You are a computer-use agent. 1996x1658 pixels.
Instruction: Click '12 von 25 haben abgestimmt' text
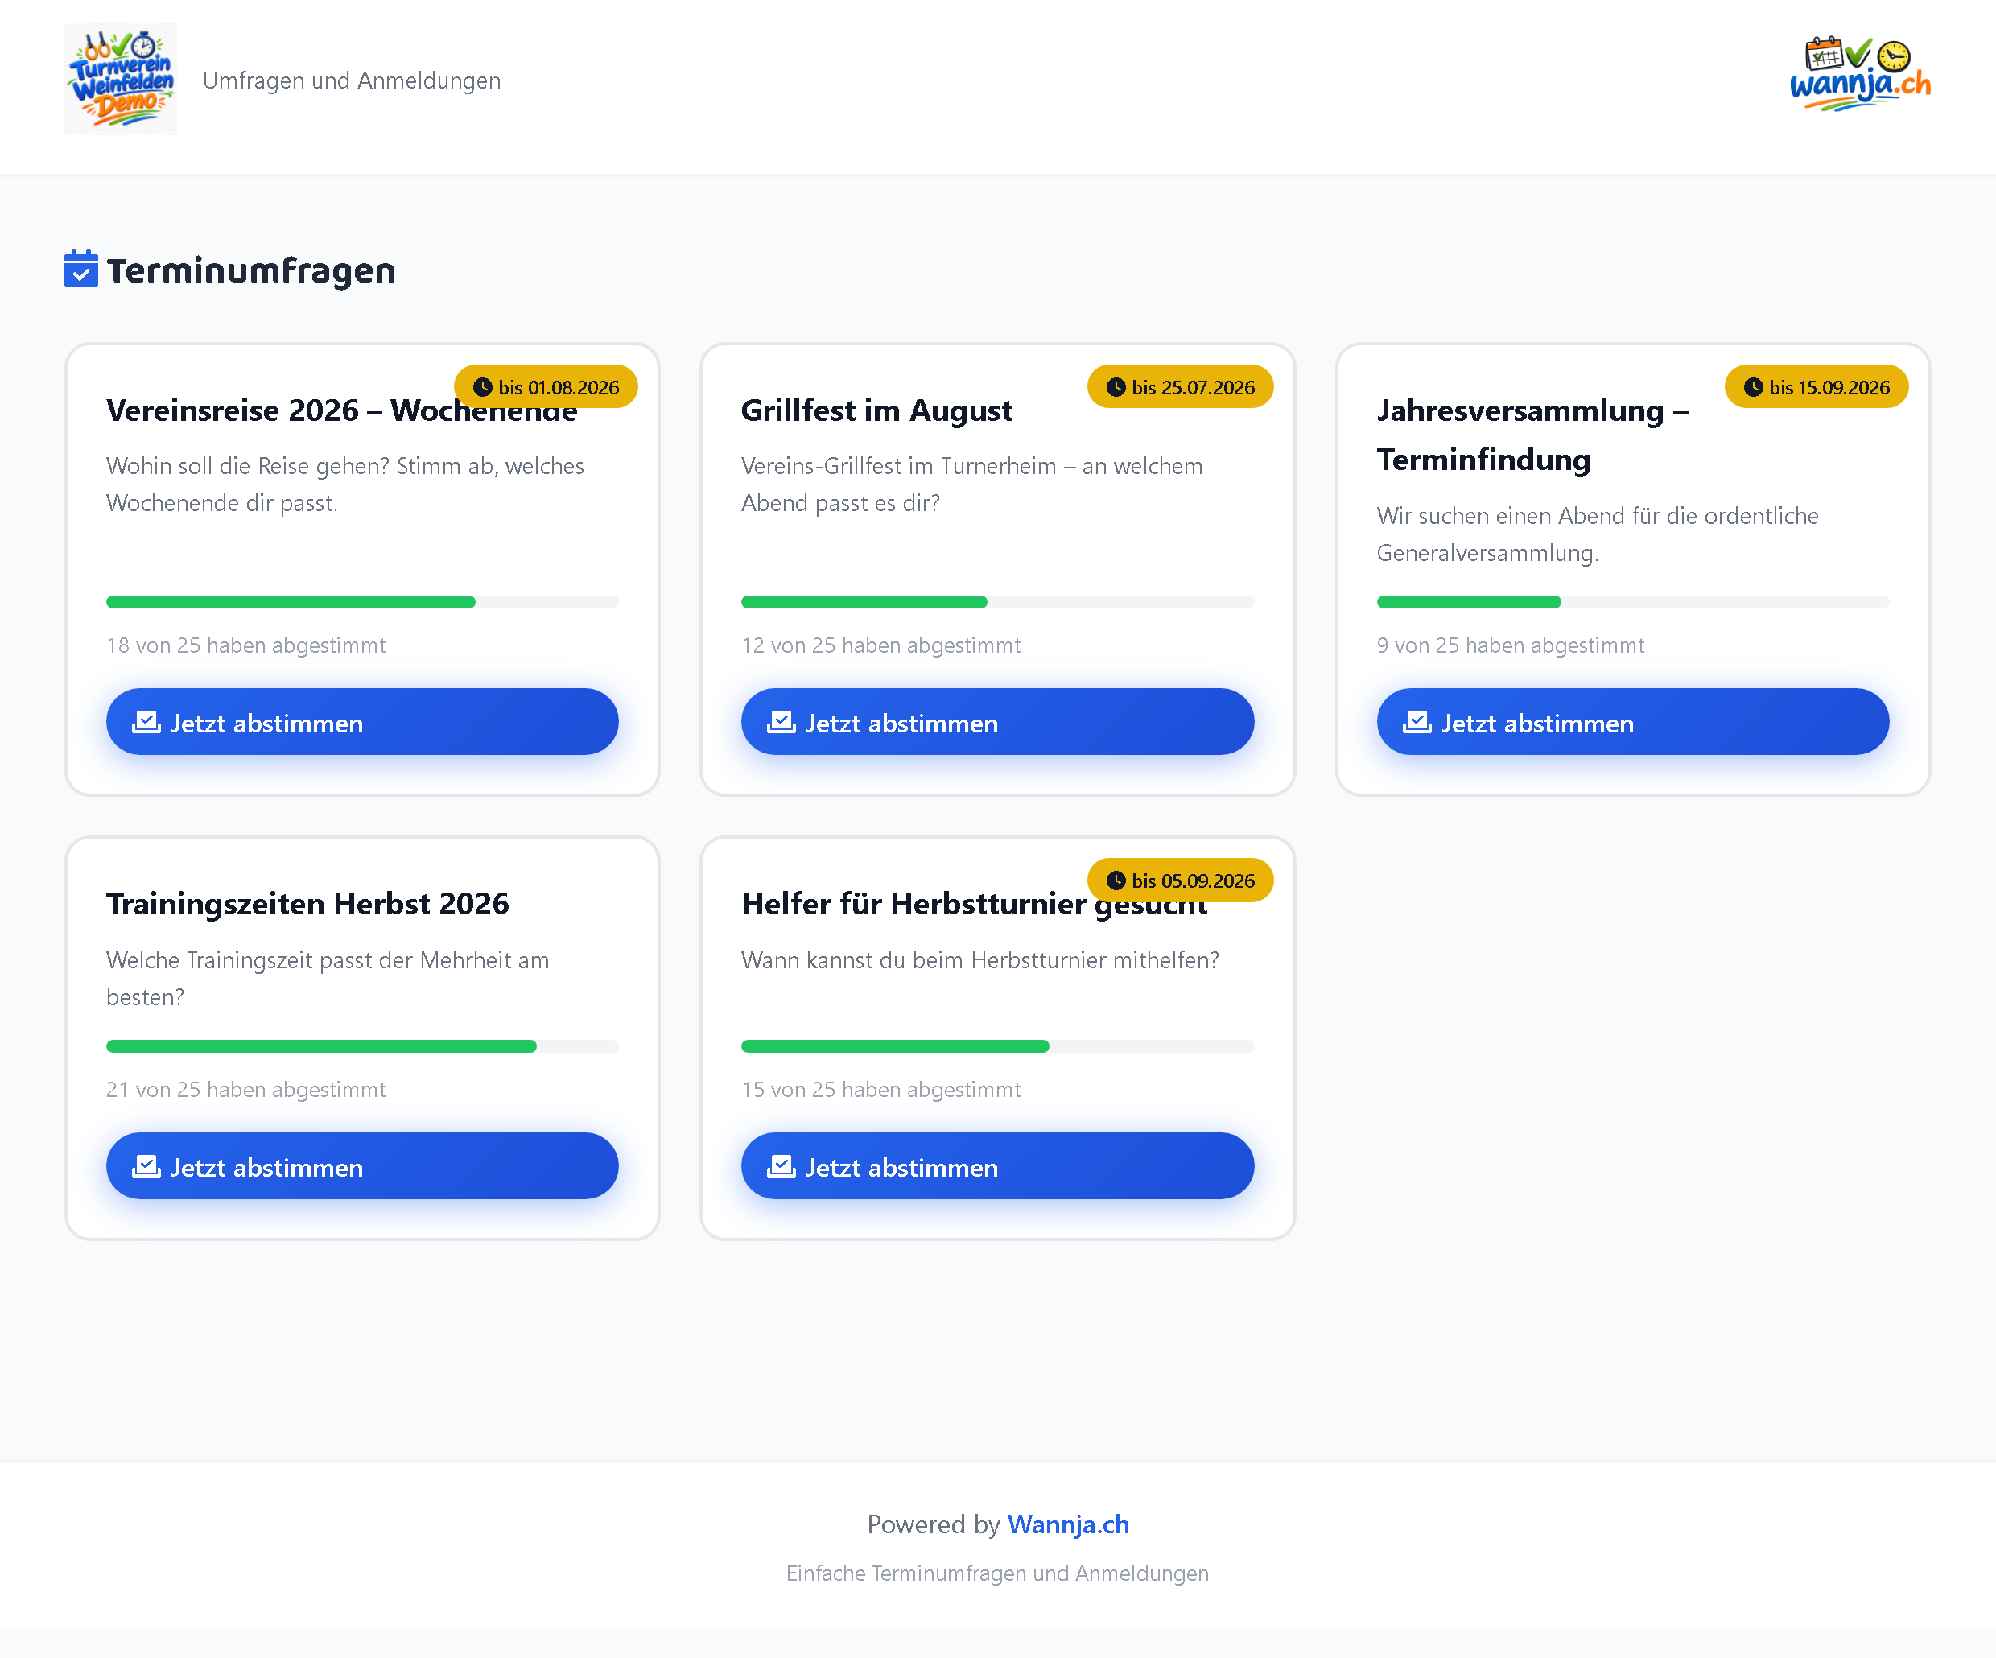881,645
